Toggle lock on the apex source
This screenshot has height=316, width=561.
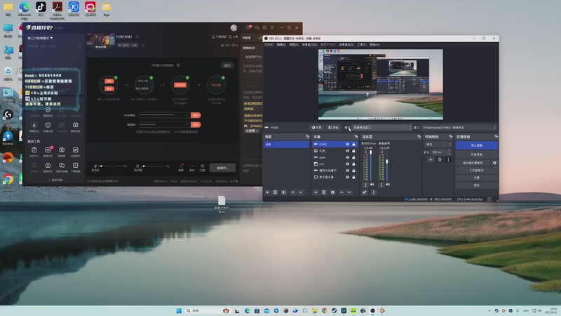click(353, 157)
